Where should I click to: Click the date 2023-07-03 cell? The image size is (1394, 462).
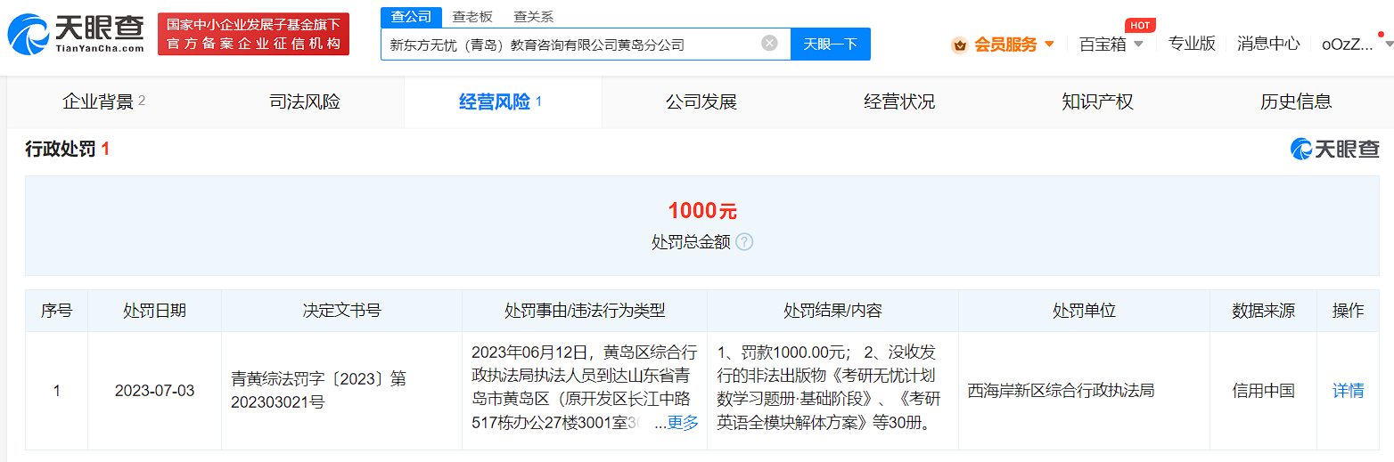tap(154, 391)
